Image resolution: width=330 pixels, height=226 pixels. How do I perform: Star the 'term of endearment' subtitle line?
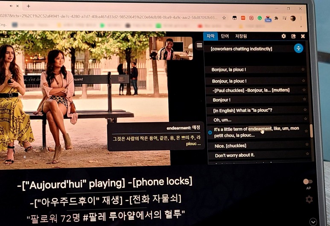pyautogui.click(x=306, y=131)
